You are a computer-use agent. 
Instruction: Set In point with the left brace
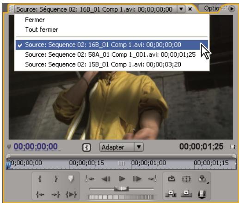pyautogui.click(x=40, y=179)
